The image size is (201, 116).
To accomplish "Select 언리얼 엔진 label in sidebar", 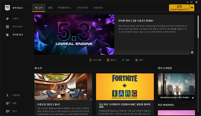I will pos(18,35).
